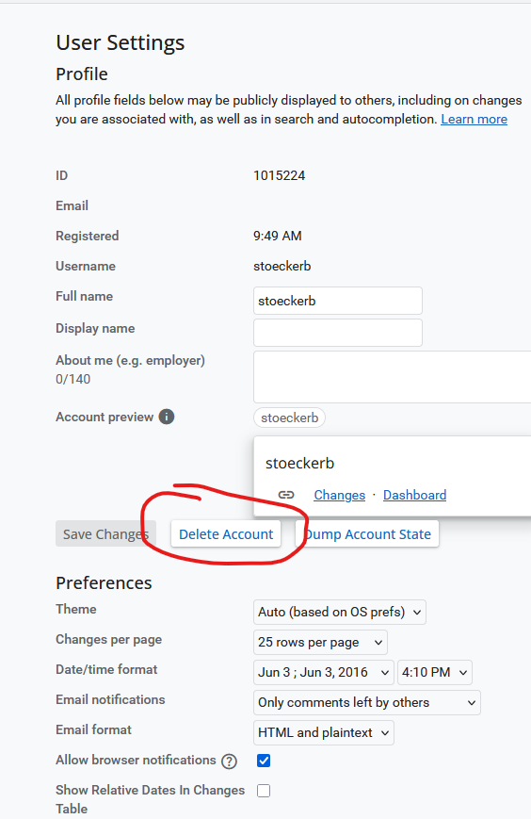Click the browser notifications help icon
This screenshot has height=819, width=531.
tap(229, 761)
